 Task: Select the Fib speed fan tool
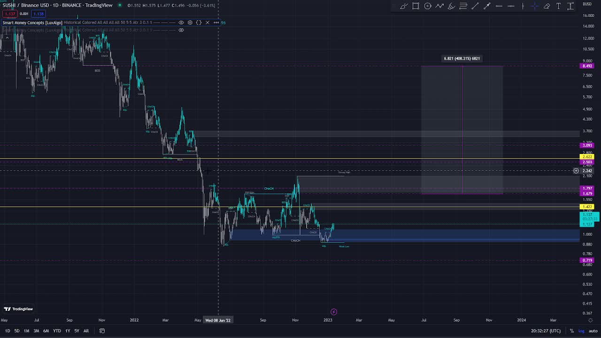[451, 6]
